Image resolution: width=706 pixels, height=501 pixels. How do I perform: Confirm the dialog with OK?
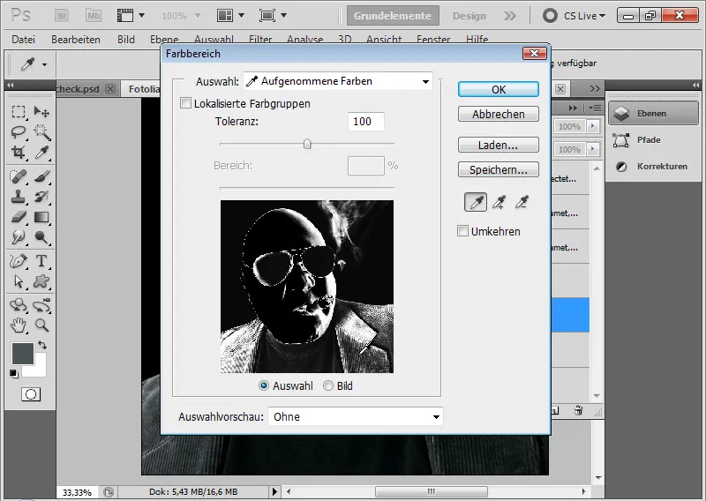(499, 89)
